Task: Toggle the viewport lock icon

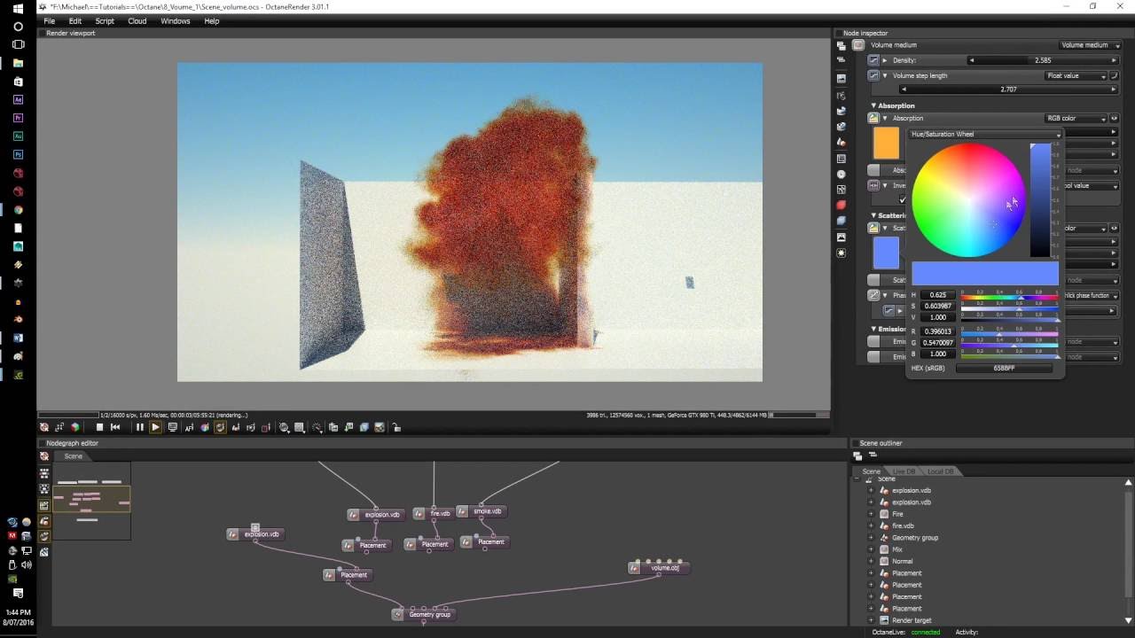Action: [396, 427]
